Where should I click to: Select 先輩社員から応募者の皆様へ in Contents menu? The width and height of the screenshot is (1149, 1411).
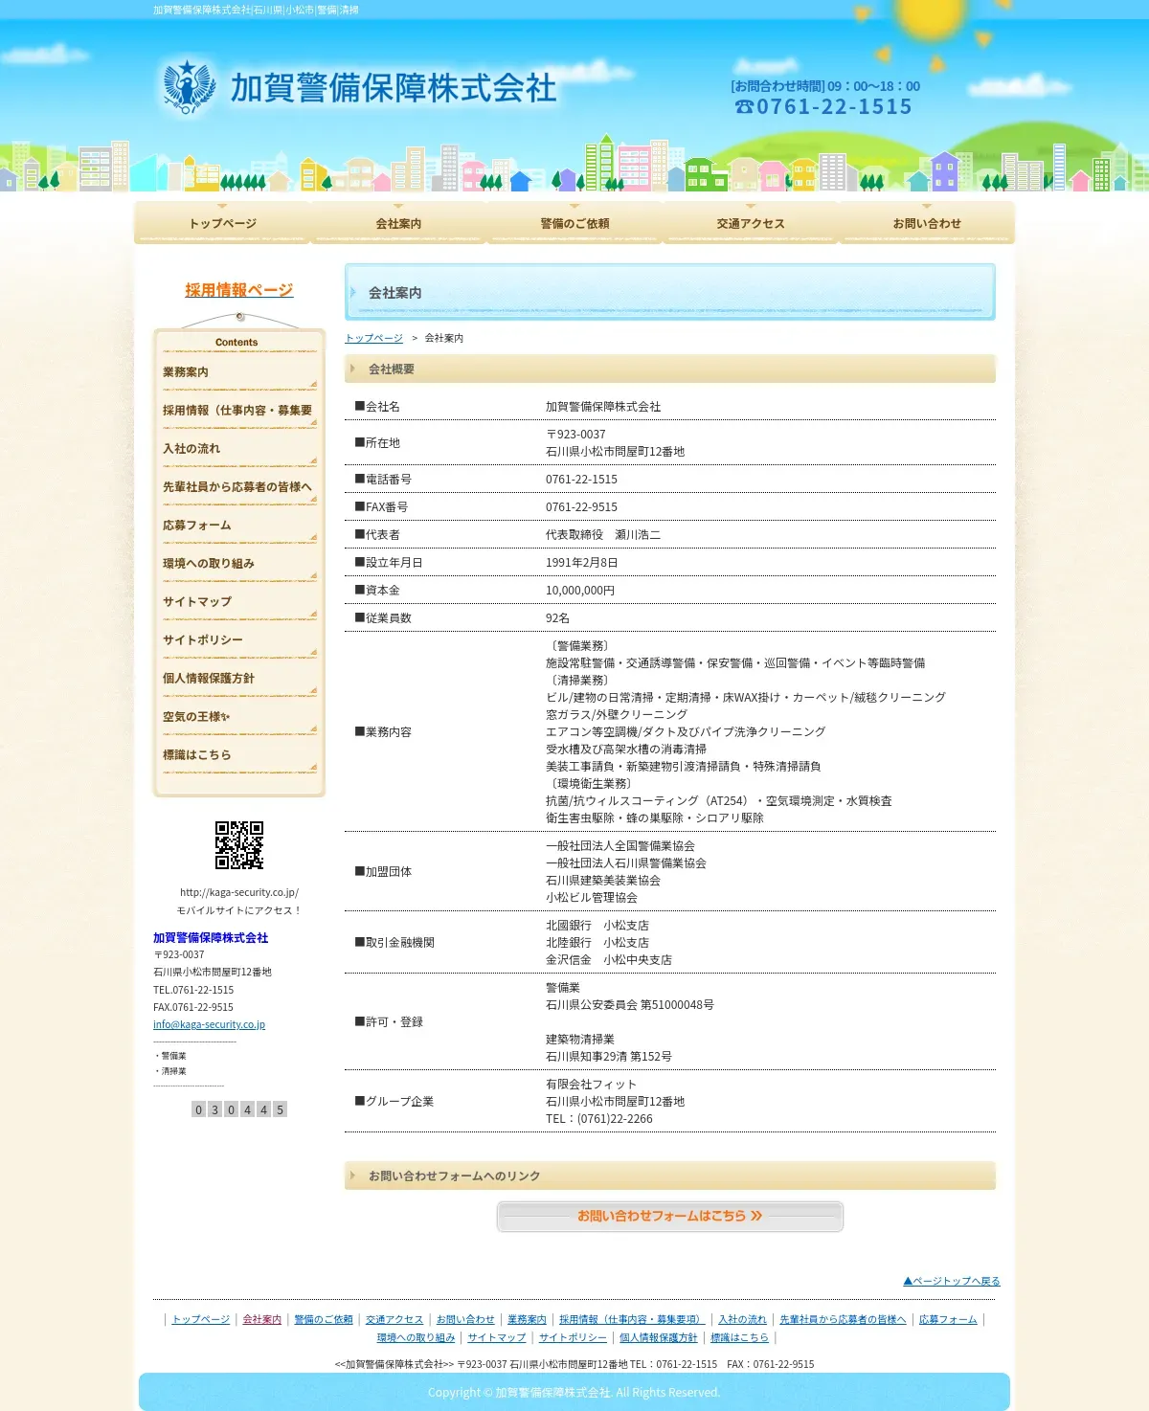[239, 487]
